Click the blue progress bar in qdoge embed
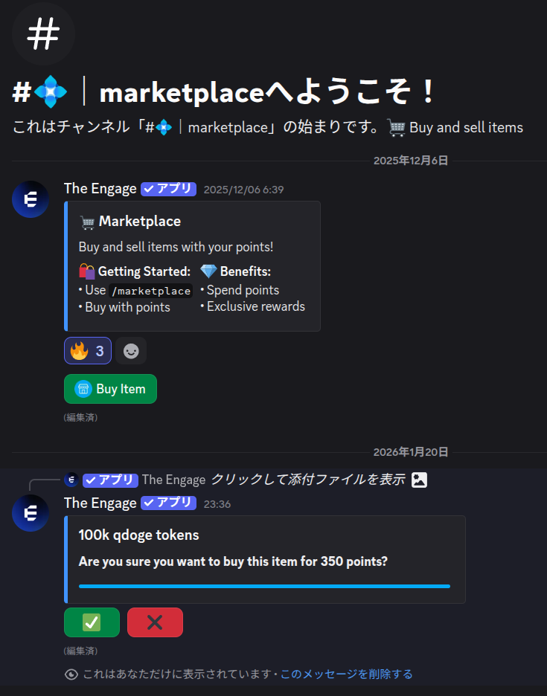Screen dimensions: 547x696 pyautogui.click(x=264, y=587)
